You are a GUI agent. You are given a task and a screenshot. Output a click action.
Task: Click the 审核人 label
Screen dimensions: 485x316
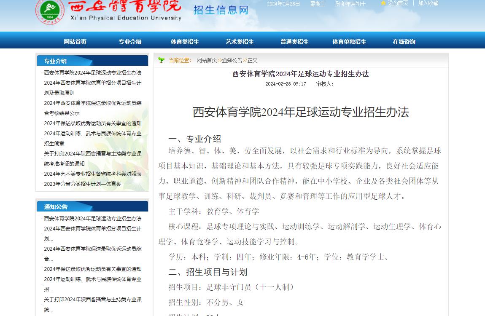(324, 84)
